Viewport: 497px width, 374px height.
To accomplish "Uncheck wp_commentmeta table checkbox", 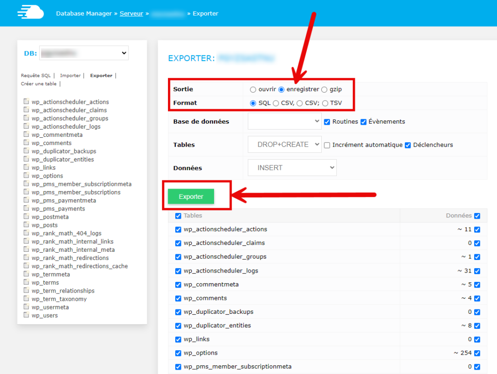I will coord(178,285).
